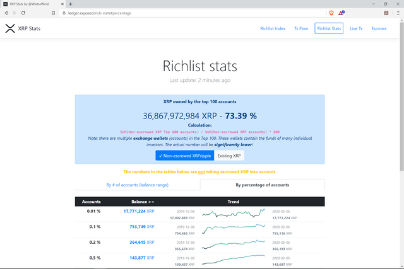Click the 0.1 % accounts cell
The width and height of the screenshot is (404, 269).
[x=95, y=227]
